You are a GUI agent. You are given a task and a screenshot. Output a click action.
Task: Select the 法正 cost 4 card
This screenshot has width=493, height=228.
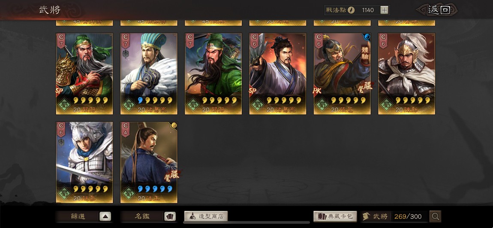pos(149,162)
